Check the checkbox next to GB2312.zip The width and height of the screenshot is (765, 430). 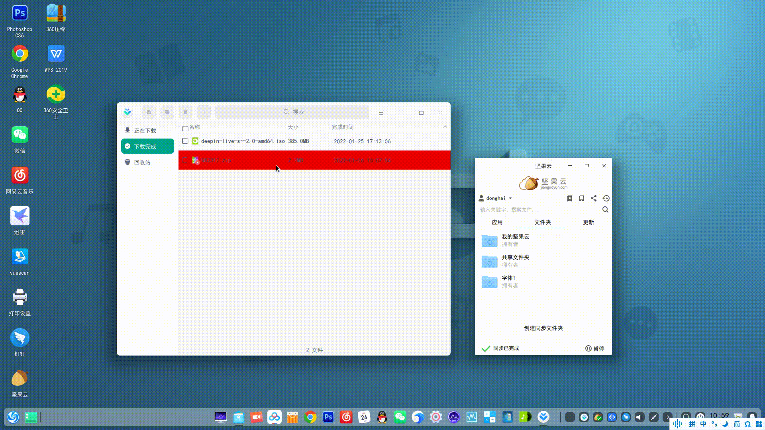[185, 160]
